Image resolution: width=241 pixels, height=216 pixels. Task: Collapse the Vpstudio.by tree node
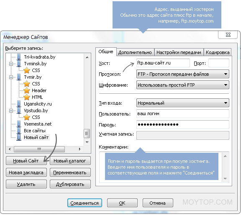coord(11,111)
